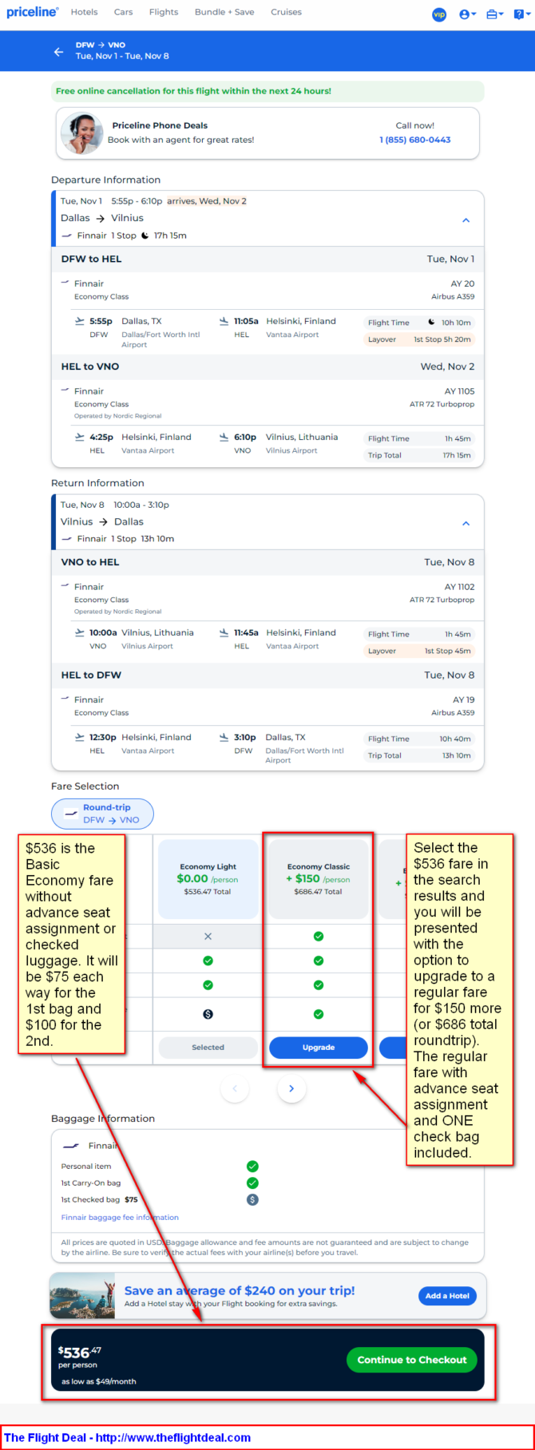This screenshot has width=535, height=1450.
Task: Click the top green checkmark in Economy Classic
Action: tap(319, 936)
